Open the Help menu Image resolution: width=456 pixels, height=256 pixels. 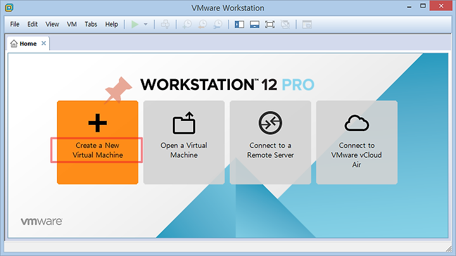[111, 24]
